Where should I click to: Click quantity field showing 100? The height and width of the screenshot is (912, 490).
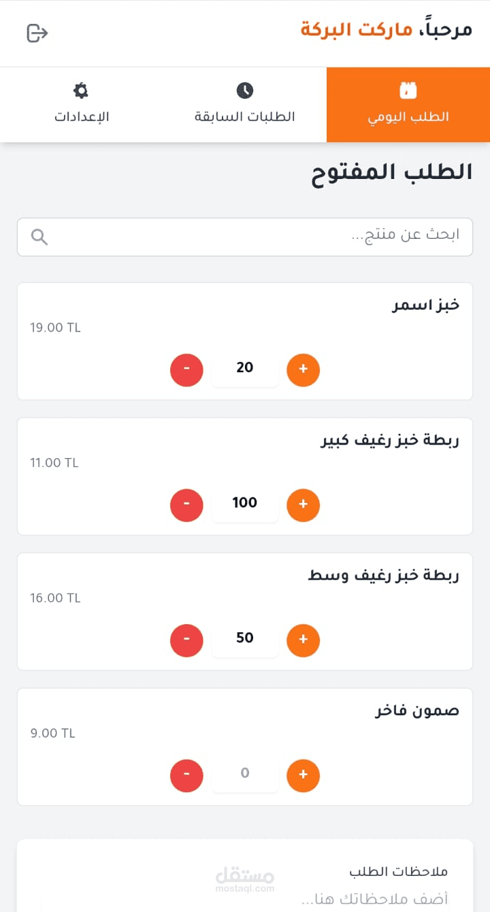click(245, 504)
